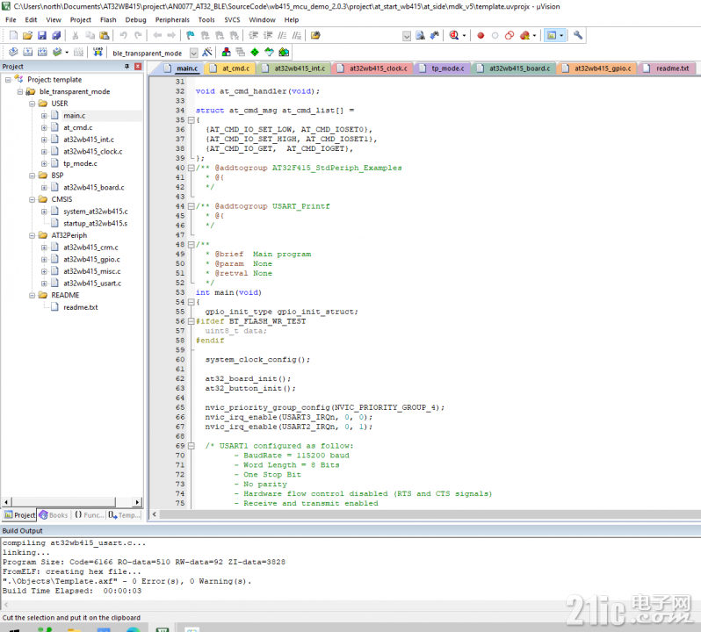This screenshot has width=701, height=632.
Task: Insert a breakpoint with red dot icon
Action: [x=481, y=35]
